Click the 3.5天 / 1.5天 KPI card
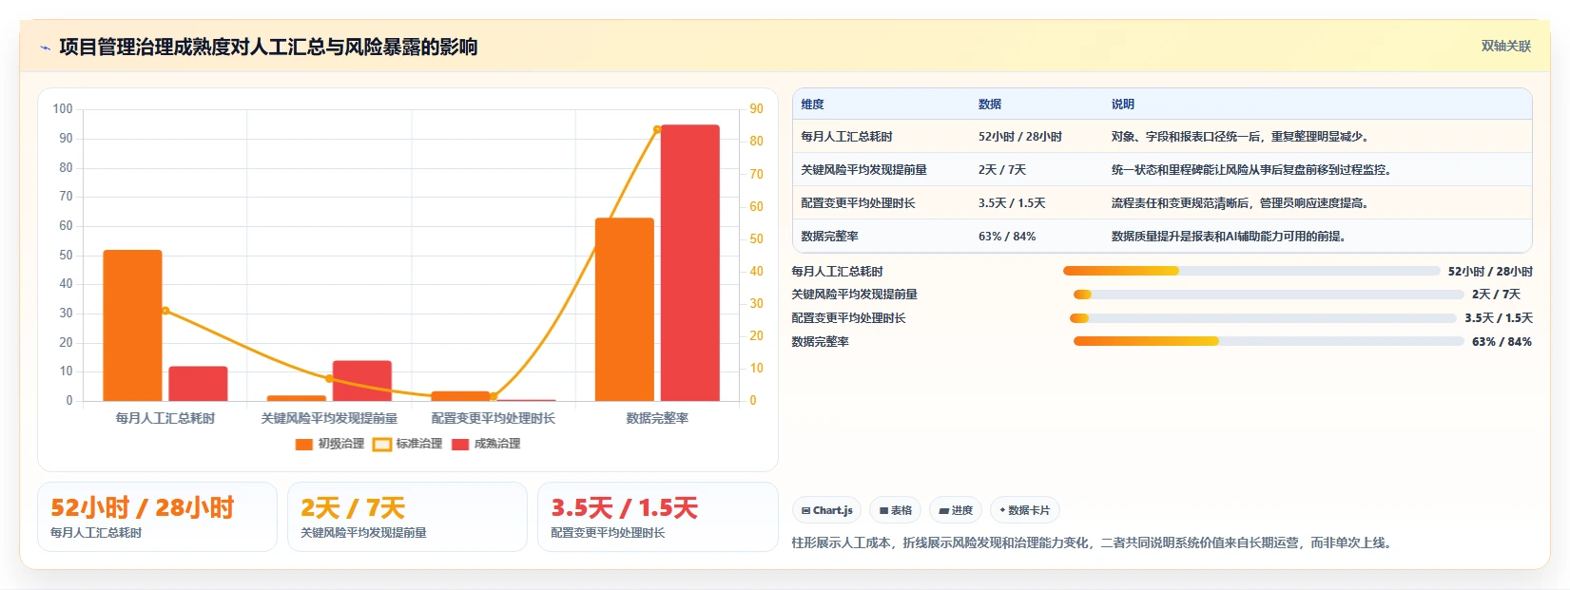The image size is (1570, 590). 658,517
